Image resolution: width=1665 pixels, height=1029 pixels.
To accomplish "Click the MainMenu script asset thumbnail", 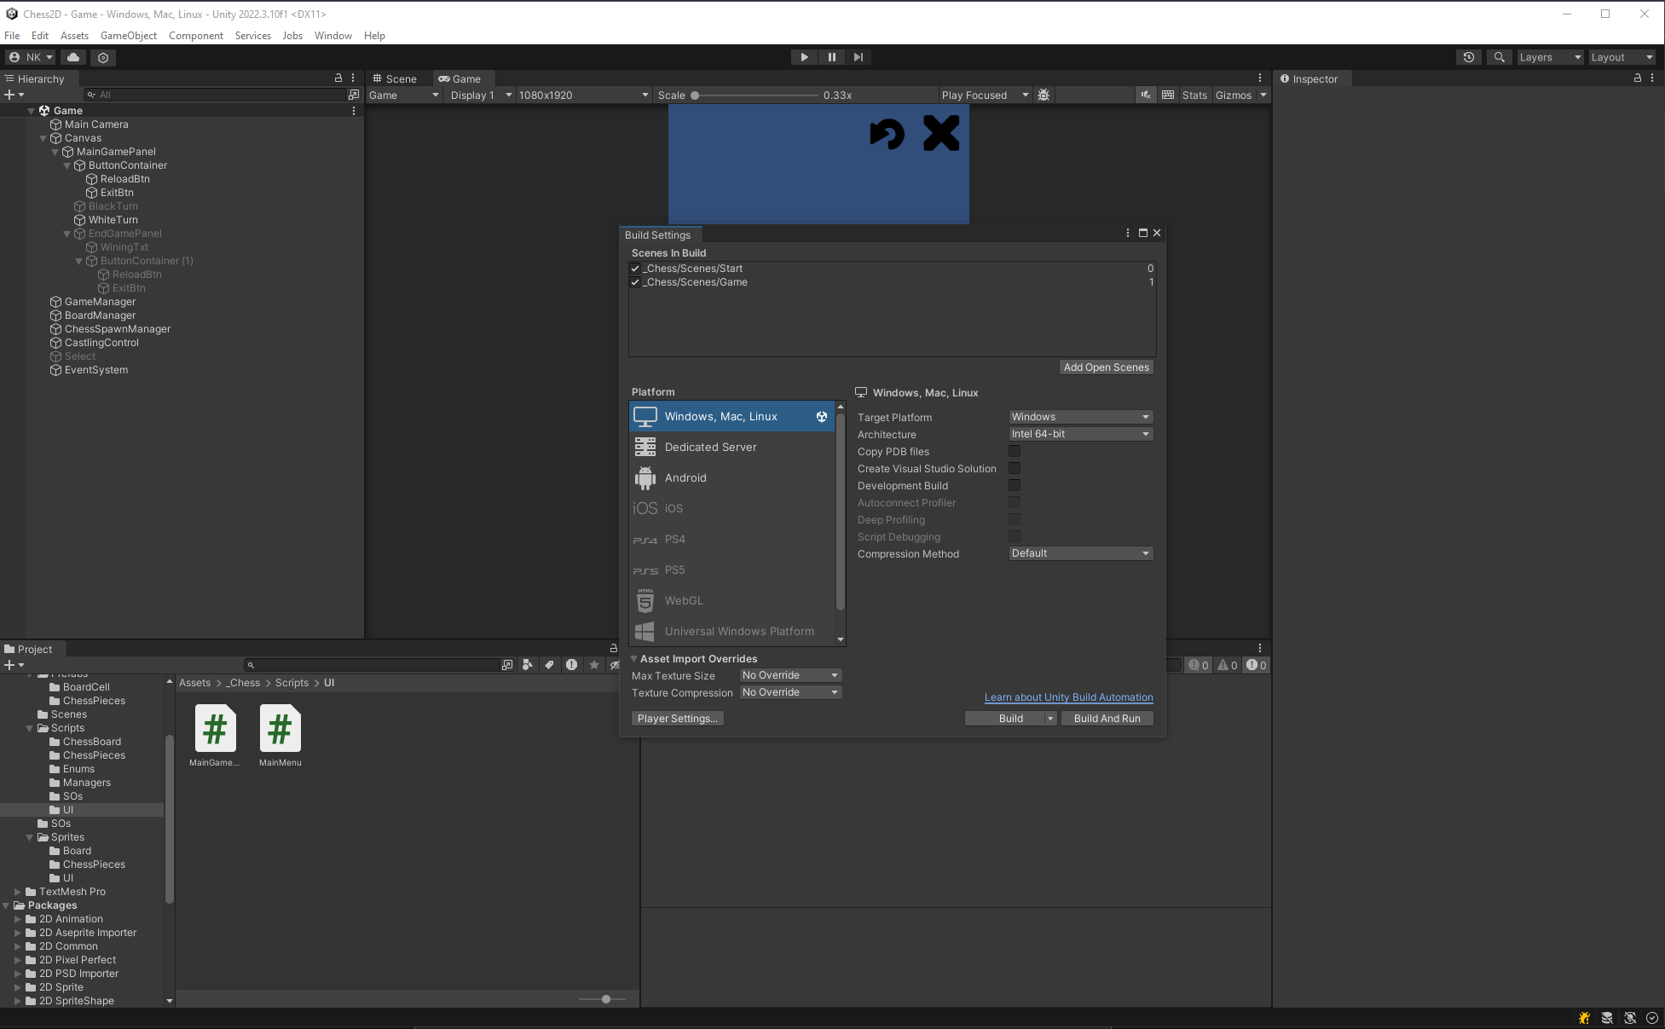I will click(x=280, y=728).
